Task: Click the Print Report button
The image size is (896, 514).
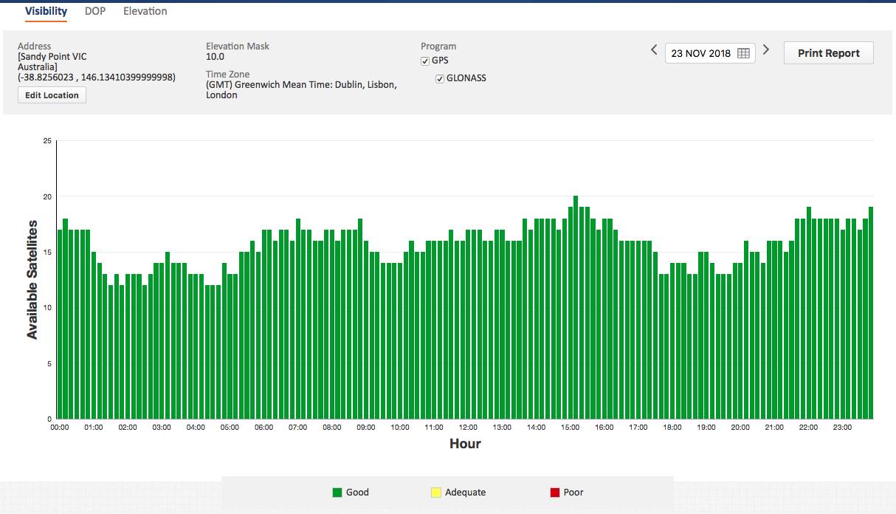Action: click(828, 53)
